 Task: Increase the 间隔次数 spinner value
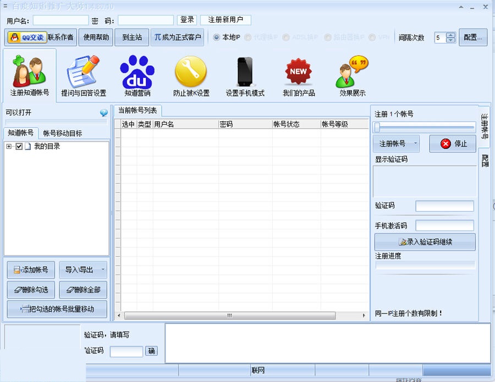(451, 35)
